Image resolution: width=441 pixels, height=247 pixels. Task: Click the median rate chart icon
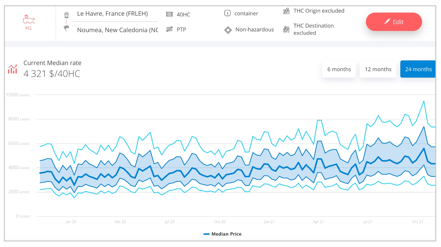pos(13,69)
